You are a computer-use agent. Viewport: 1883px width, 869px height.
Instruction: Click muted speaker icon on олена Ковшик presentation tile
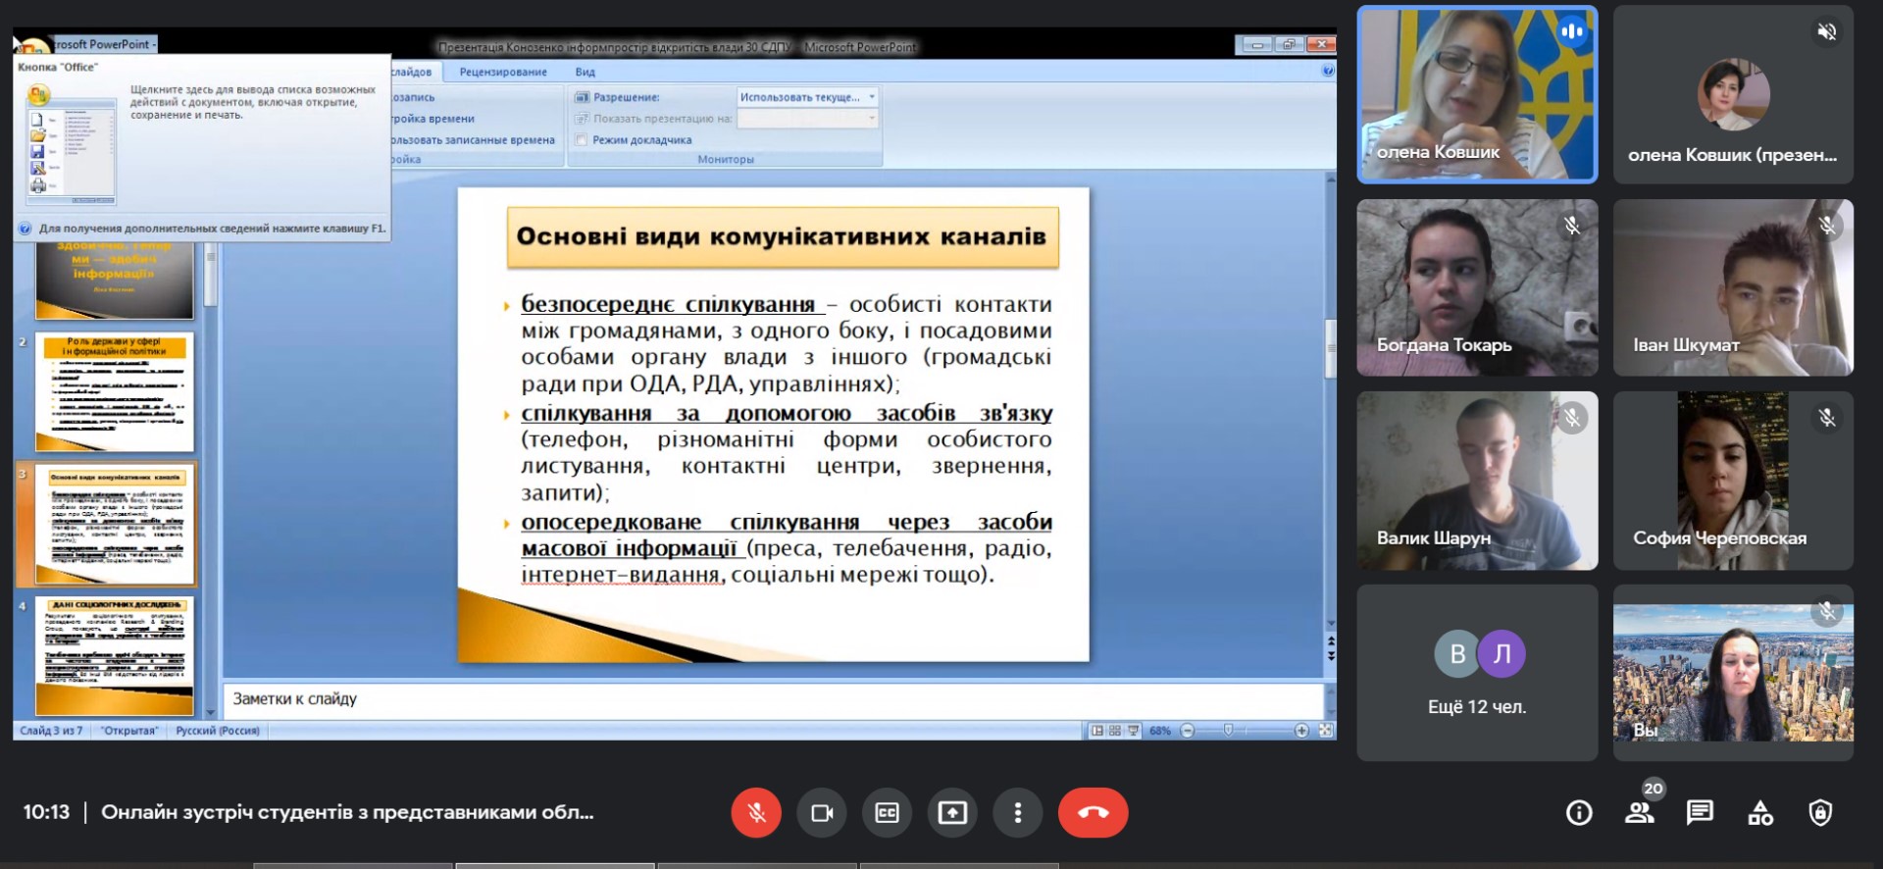(1826, 31)
